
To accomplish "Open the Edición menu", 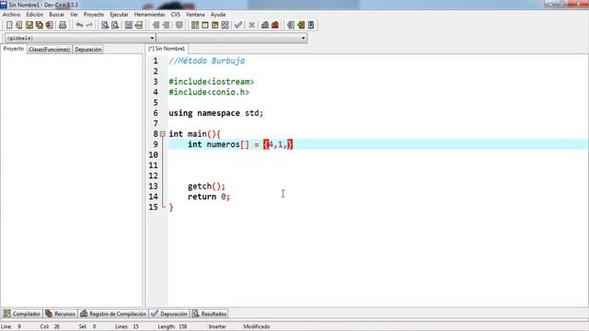I will click(35, 15).
